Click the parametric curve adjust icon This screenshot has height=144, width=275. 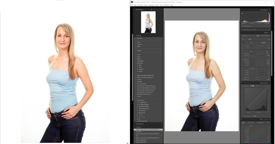click(251, 86)
